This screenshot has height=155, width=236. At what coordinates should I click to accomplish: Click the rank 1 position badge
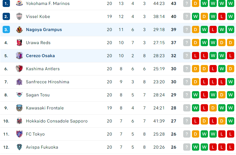[6, 3]
